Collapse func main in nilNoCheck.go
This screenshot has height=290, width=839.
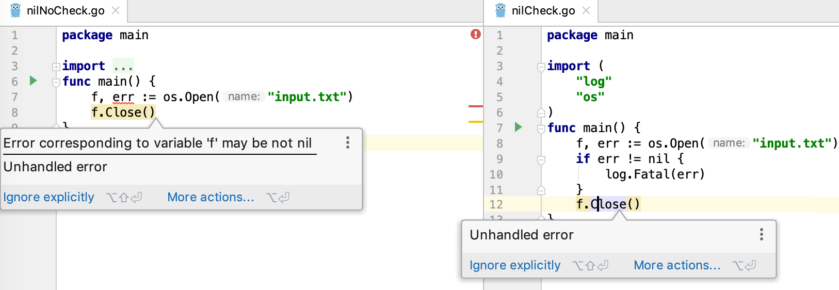point(56,82)
